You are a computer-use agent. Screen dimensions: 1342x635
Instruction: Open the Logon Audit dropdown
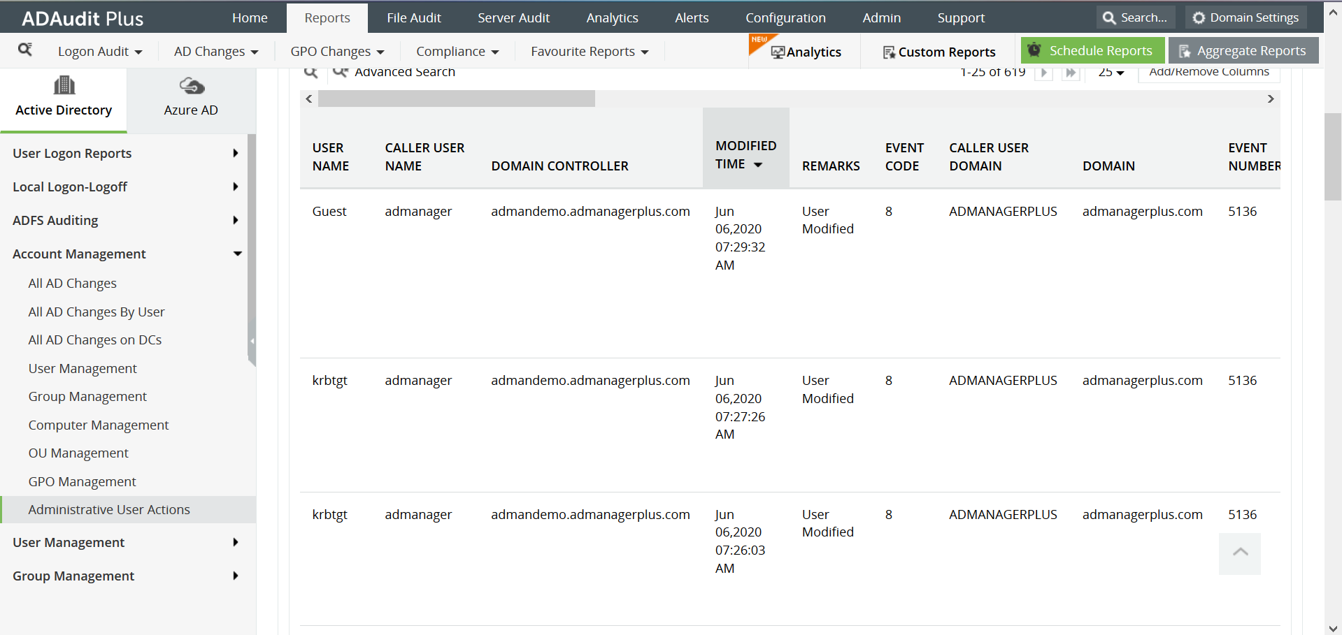tap(100, 52)
